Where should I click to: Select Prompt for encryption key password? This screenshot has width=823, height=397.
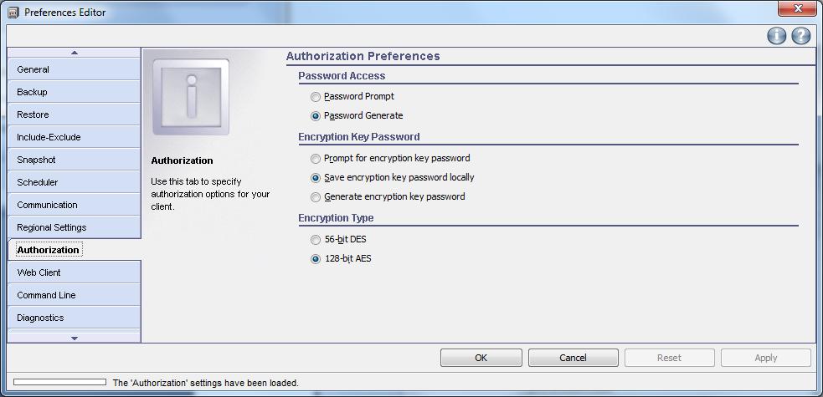tap(316, 159)
